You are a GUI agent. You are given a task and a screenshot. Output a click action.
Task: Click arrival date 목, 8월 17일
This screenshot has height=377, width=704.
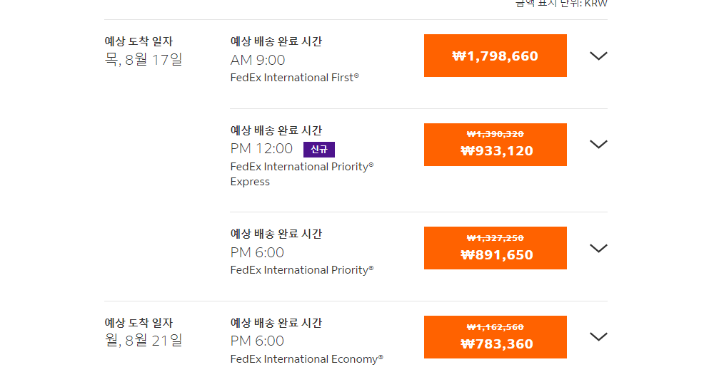(144, 60)
